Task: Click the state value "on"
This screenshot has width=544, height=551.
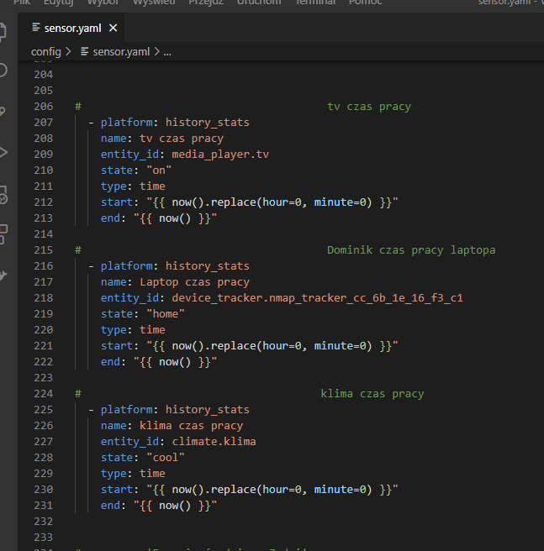Action: (x=159, y=171)
